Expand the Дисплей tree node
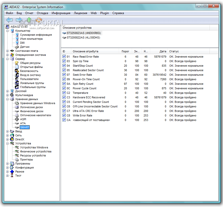This screenshot has height=207, width=223. [7, 91]
